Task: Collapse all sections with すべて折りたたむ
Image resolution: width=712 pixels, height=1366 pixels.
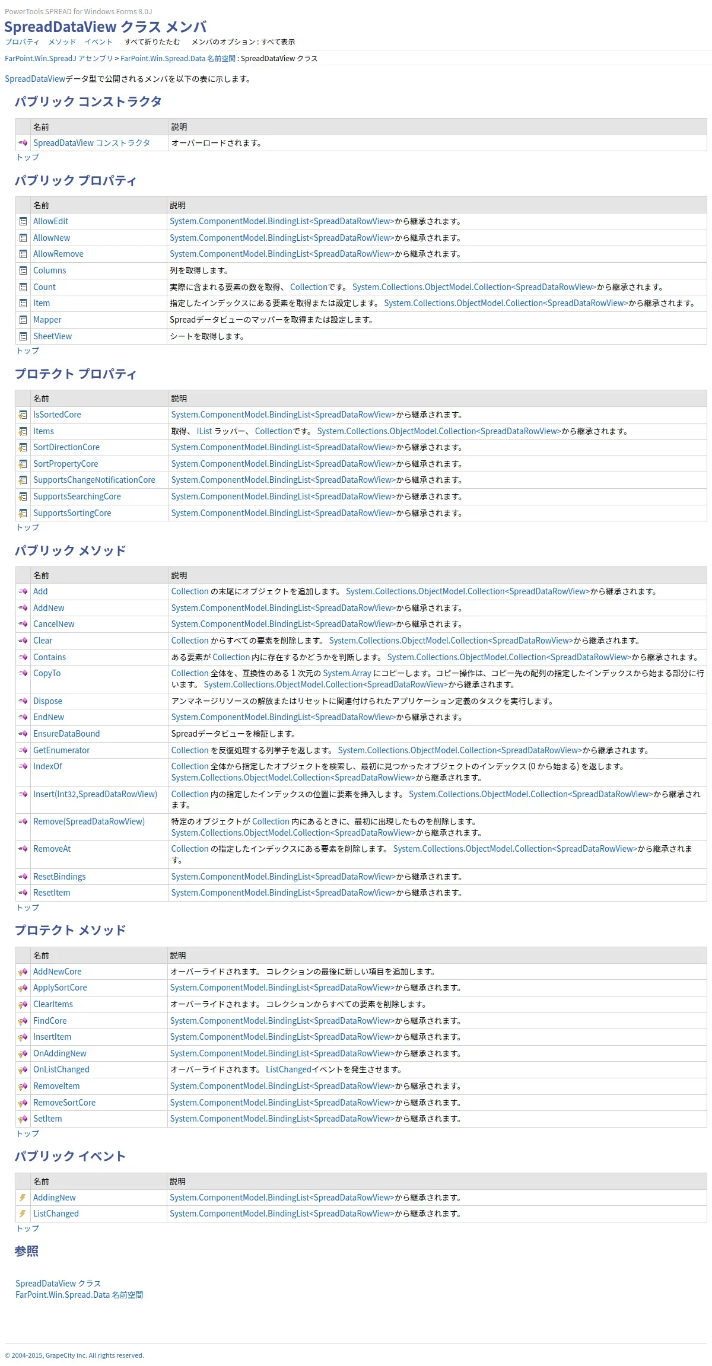Action: [x=152, y=42]
